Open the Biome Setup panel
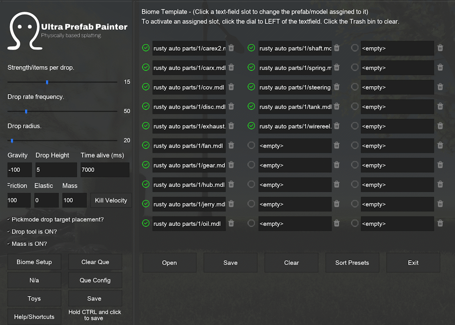 [x=34, y=262]
